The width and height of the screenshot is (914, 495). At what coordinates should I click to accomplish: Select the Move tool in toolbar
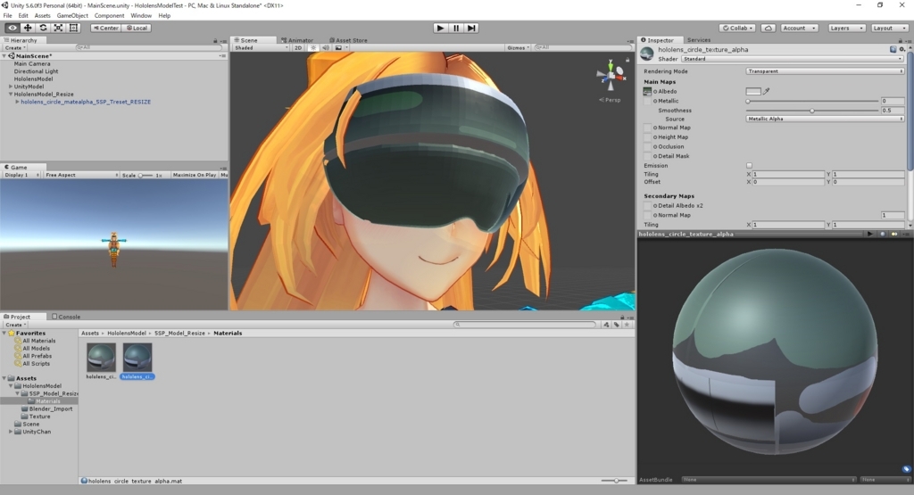click(28, 28)
